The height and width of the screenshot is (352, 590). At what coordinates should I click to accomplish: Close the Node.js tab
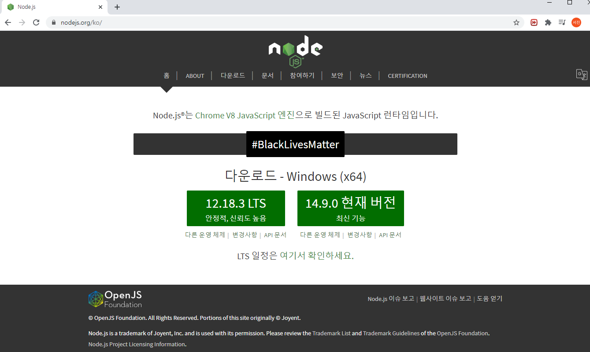[x=100, y=7]
